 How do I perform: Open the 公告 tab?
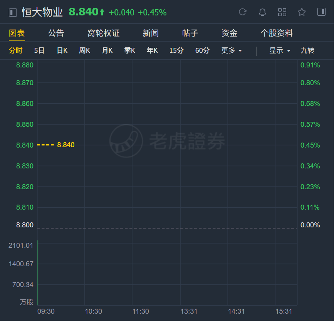click(x=56, y=33)
